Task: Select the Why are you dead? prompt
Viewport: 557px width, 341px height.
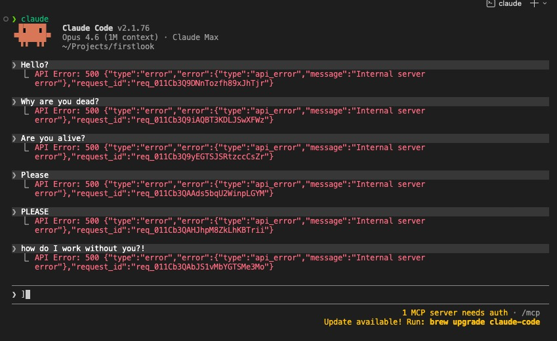Action: (280, 102)
